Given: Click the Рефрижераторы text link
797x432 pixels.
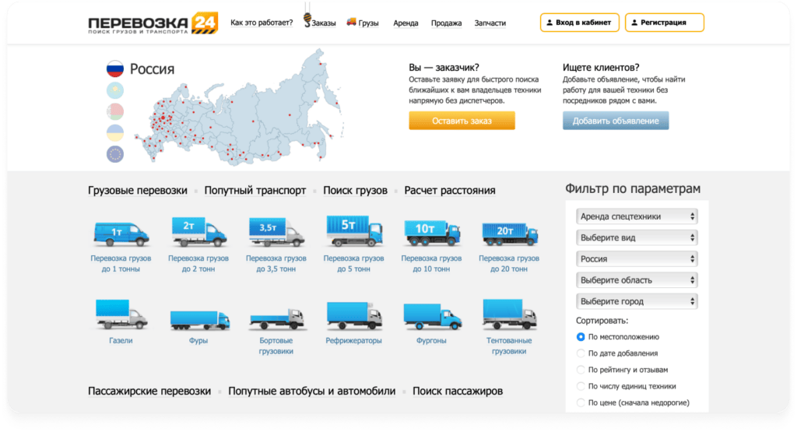Looking at the screenshot, I should (354, 340).
